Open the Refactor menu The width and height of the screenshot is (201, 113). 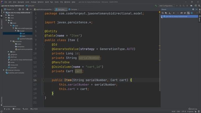pyautogui.click(x=41, y=2)
